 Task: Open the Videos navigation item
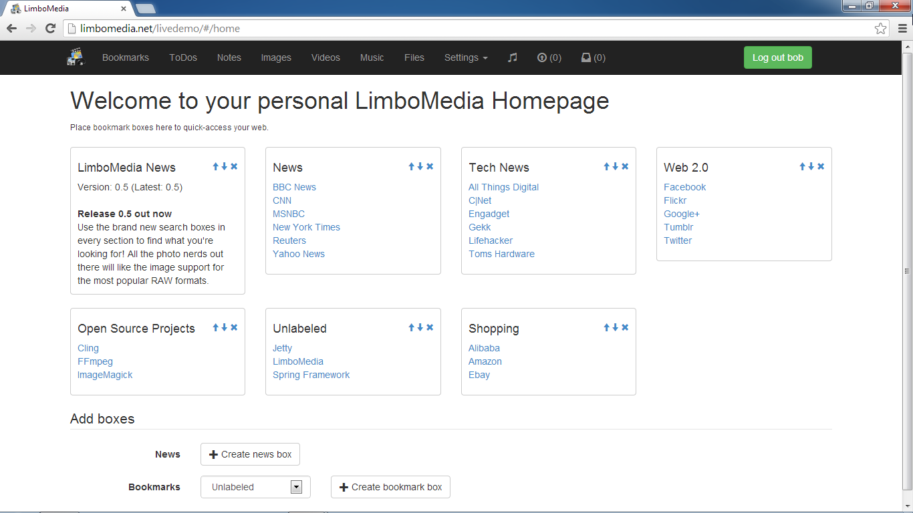click(325, 57)
